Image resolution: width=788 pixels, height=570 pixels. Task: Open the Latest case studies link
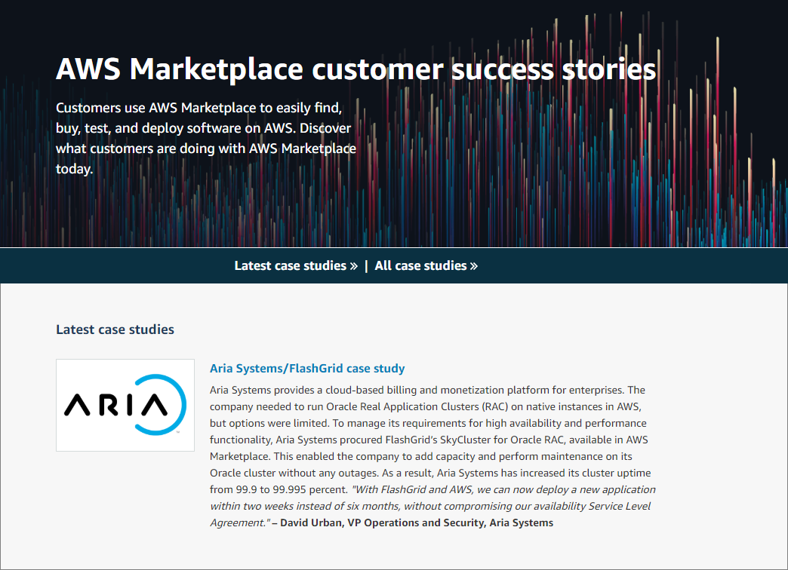tap(296, 265)
